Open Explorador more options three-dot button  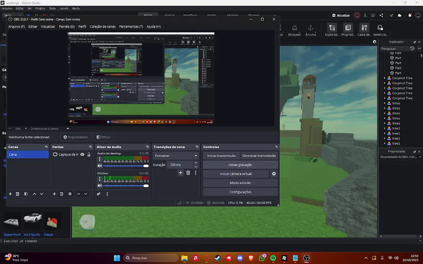point(419,48)
